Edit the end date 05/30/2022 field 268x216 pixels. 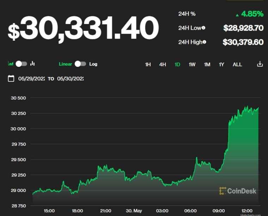pyautogui.click(x=71, y=78)
